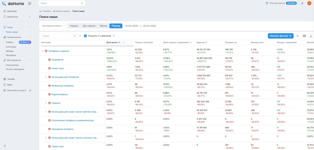The width and height of the screenshot is (314, 150).
Task: Collapse the Инструменты sidebar section
Action: point(30,60)
